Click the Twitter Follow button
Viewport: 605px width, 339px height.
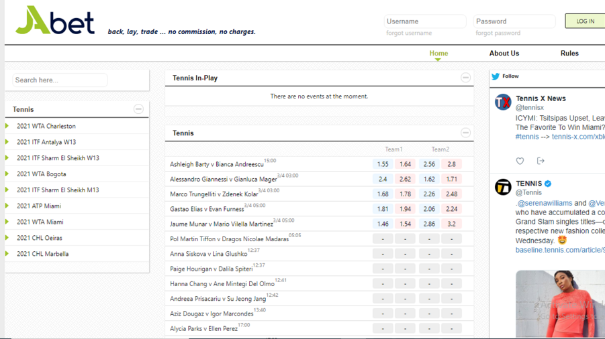pos(505,76)
